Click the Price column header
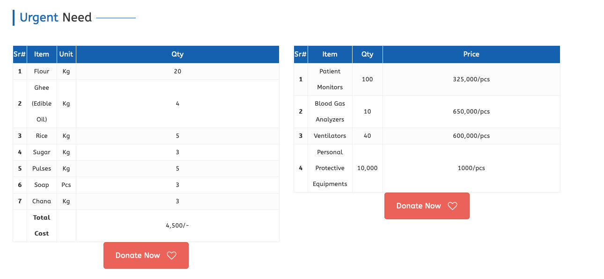 point(471,54)
